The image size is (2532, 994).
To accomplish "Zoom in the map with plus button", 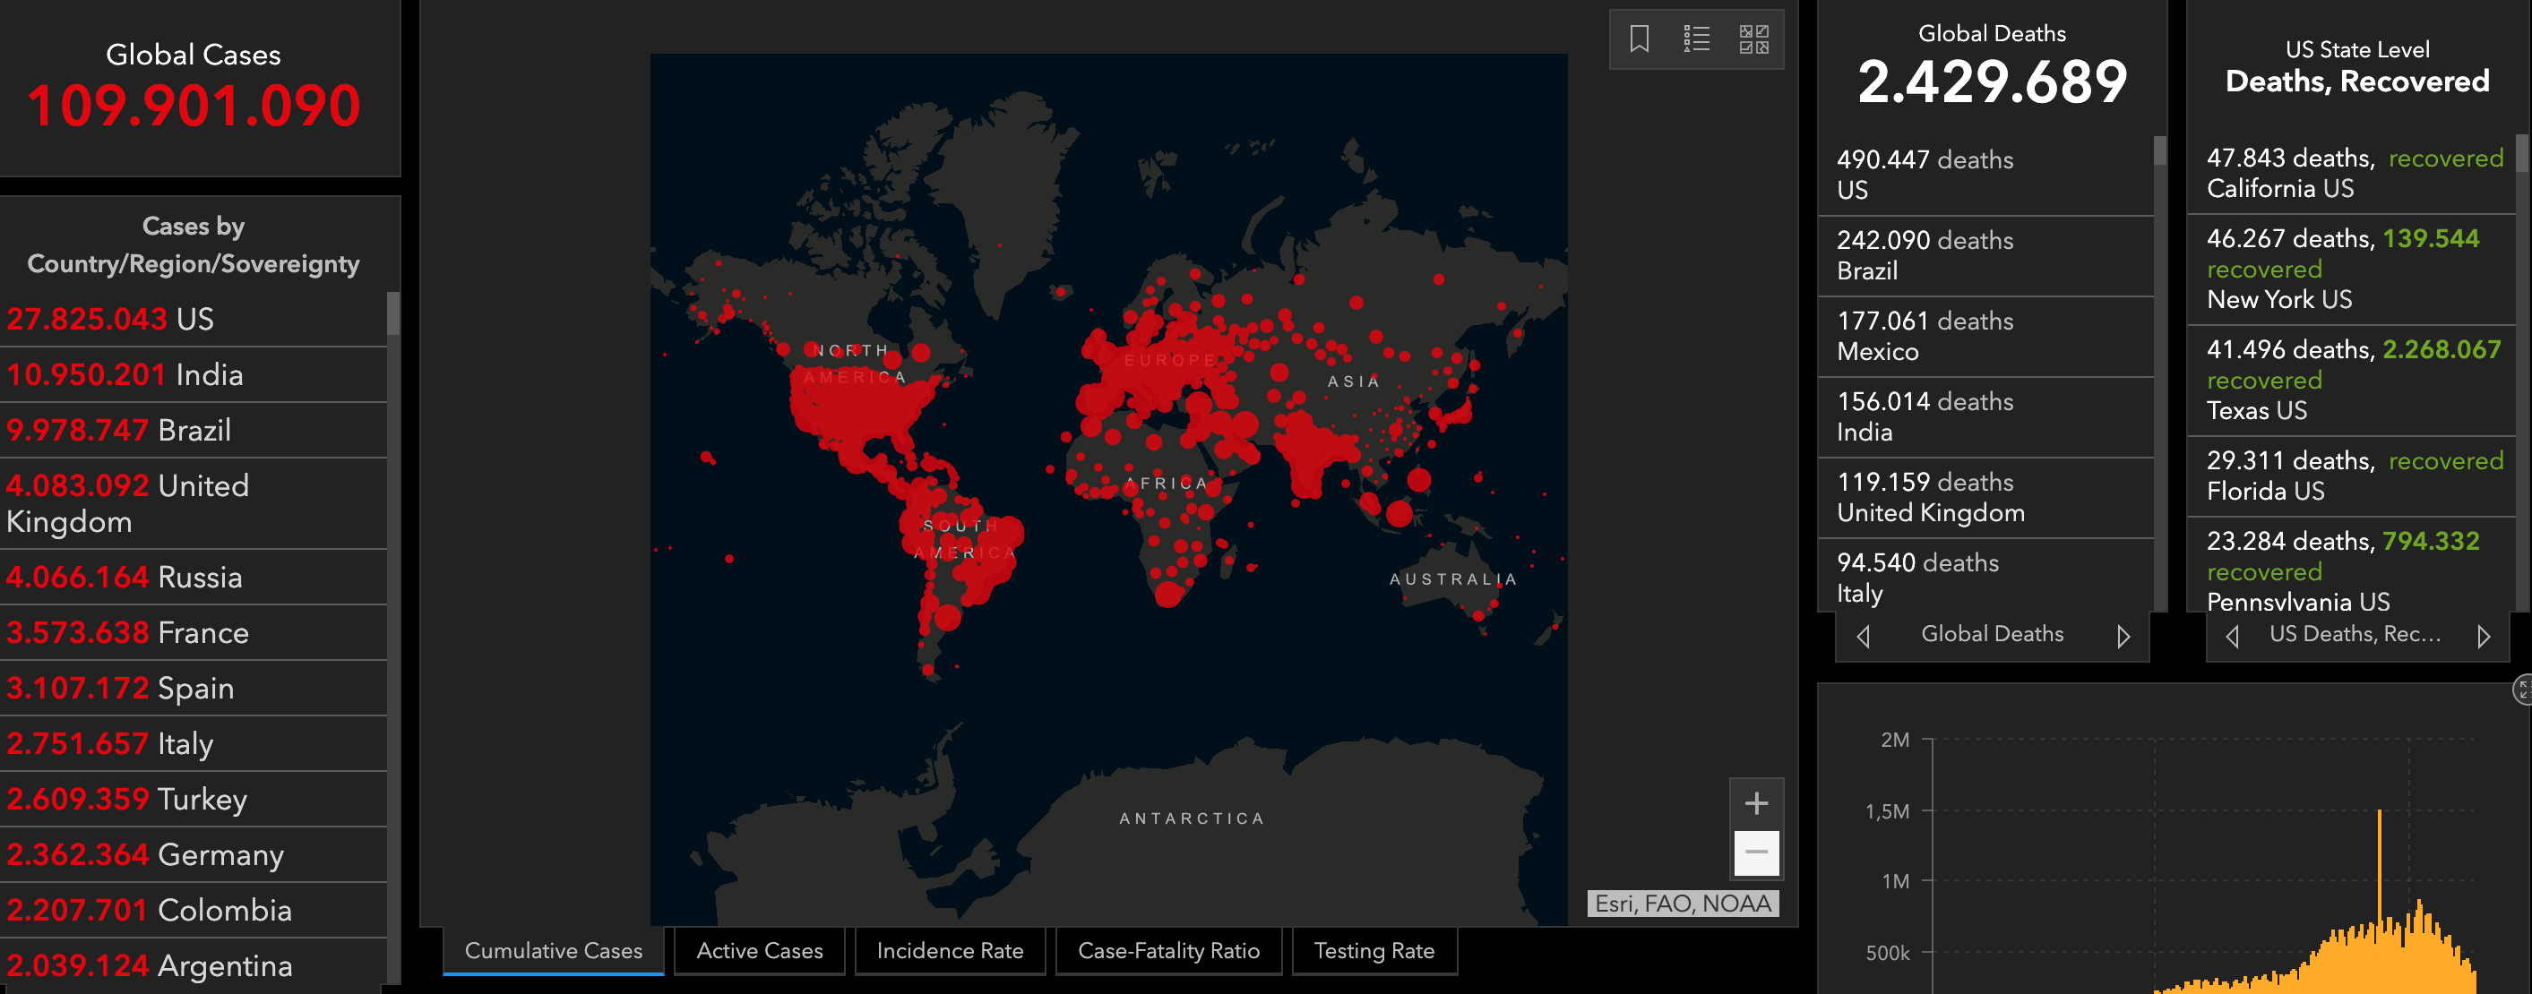I will (x=1755, y=803).
